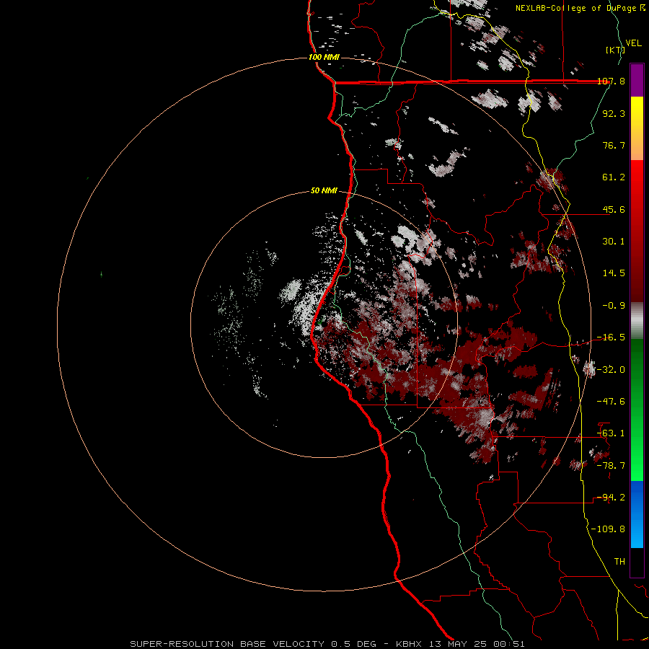Click the 76.7 value on velocity scale

614,145
